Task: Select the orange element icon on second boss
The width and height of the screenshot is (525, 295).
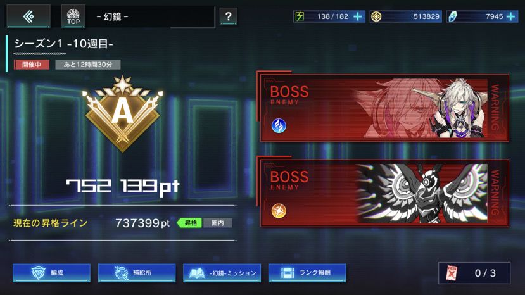Action: coord(279,211)
